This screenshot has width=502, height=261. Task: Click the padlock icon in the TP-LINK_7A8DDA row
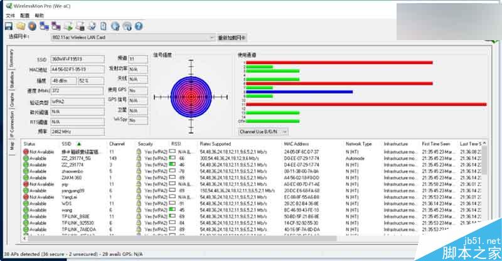(139, 229)
